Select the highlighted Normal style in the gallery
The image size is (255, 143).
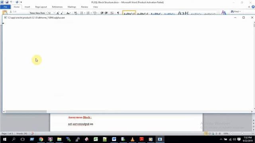pos(129,13)
